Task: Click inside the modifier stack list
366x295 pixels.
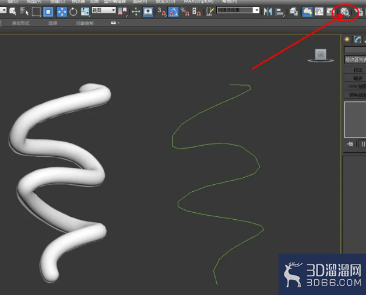Action: point(356,120)
